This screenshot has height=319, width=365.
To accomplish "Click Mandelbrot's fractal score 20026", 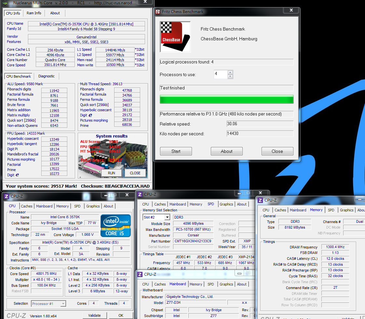I will [x=54, y=154].
